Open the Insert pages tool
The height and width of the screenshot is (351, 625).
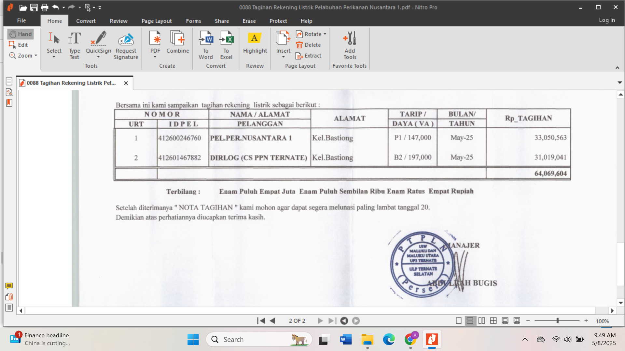(x=283, y=45)
